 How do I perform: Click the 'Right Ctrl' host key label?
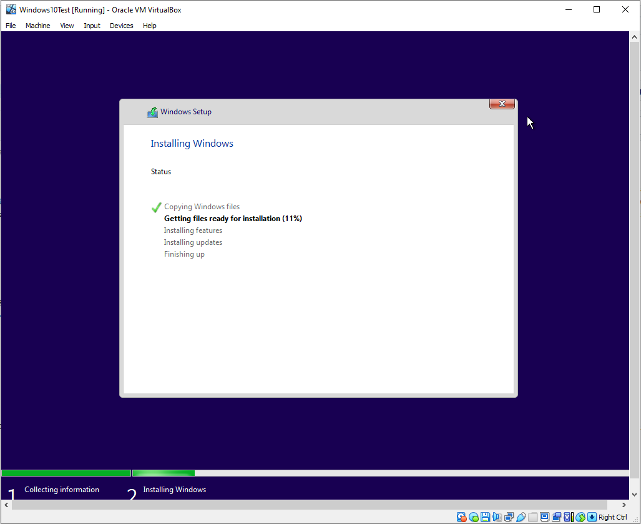click(x=612, y=517)
